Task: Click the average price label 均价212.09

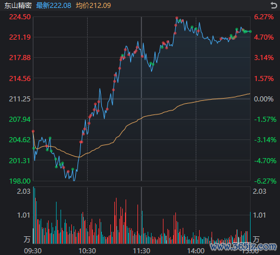Action: click(x=93, y=6)
